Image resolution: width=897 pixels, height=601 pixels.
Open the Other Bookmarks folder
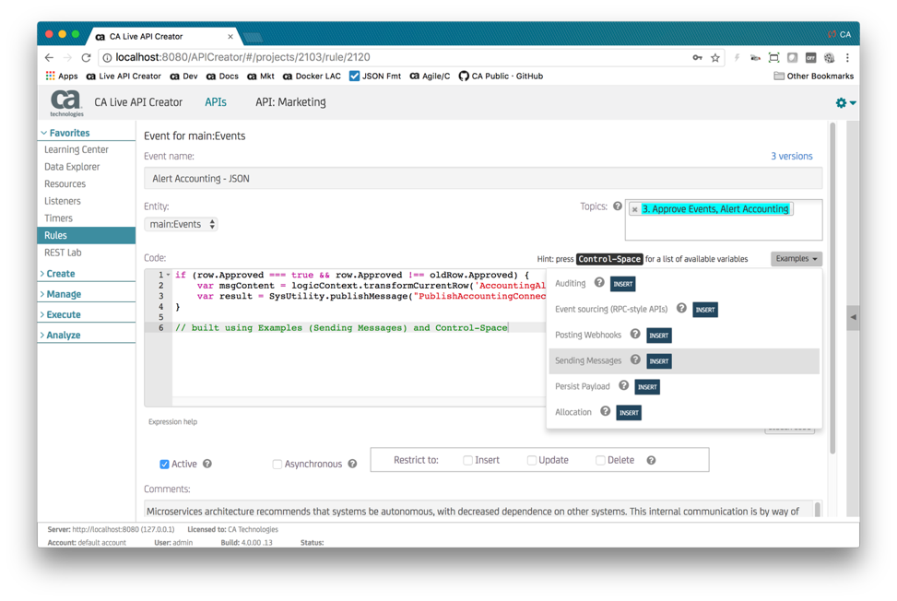(813, 77)
